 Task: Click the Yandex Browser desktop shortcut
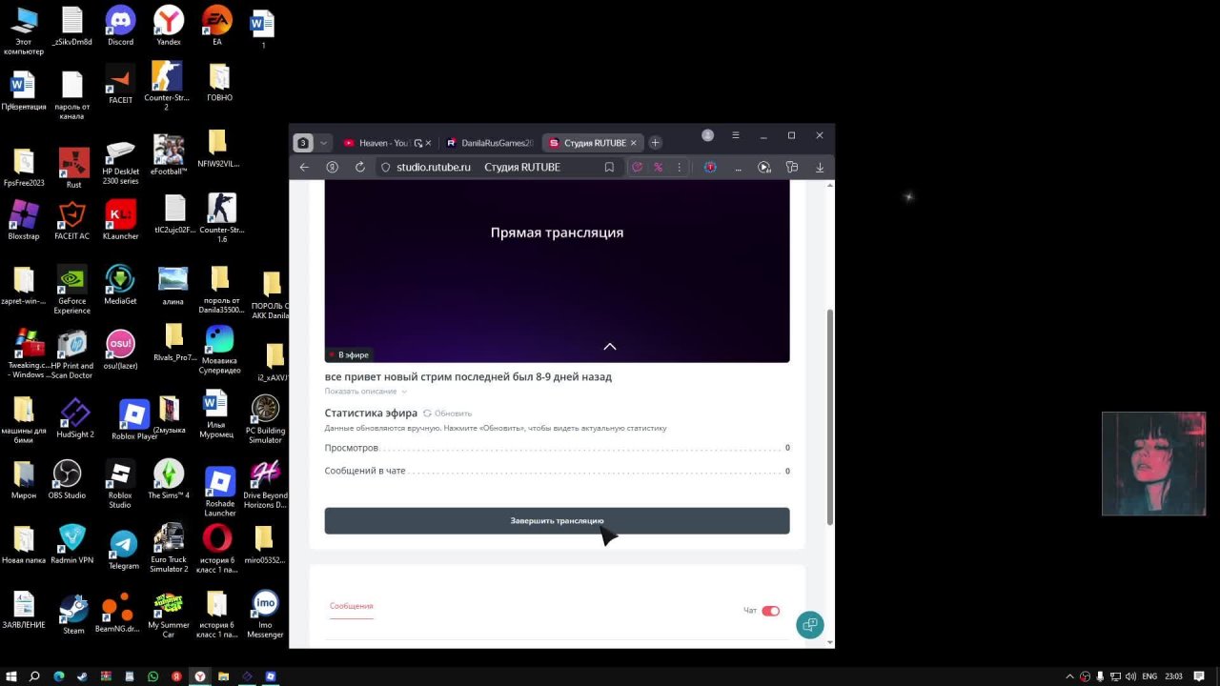pos(169,26)
